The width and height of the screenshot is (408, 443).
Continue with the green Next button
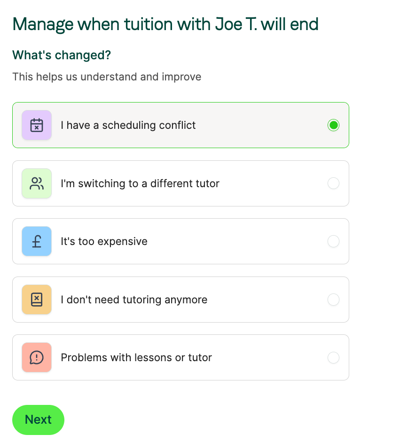click(x=39, y=420)
